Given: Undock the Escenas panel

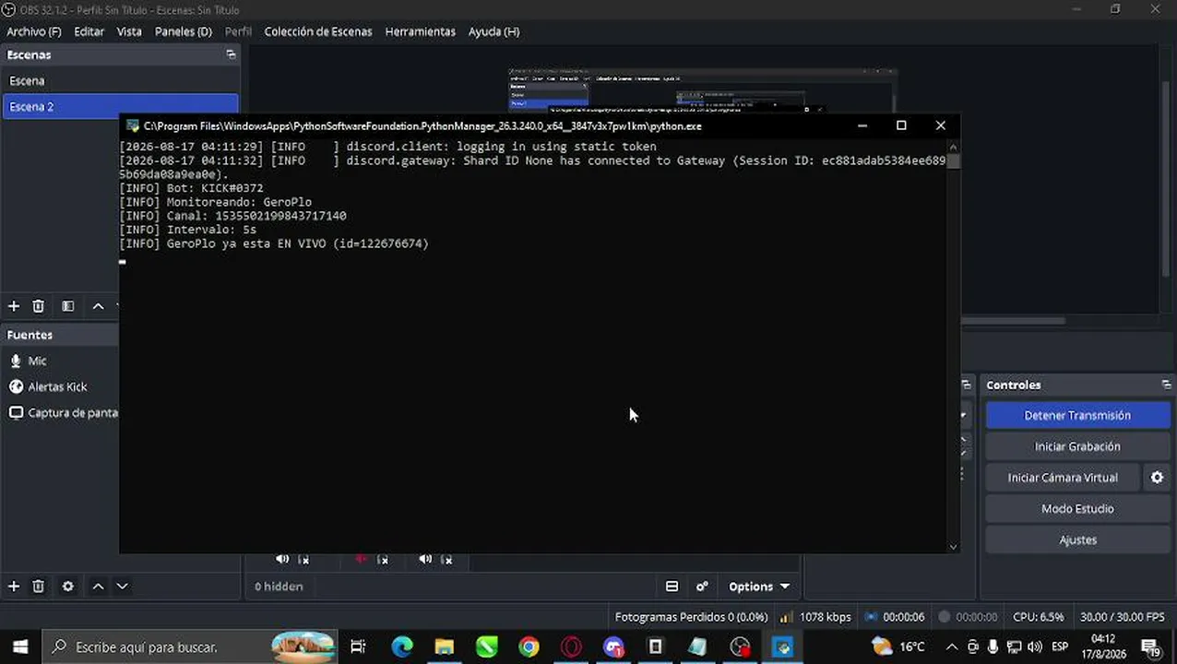Looking at the screenshot, I should pos(231,54).
